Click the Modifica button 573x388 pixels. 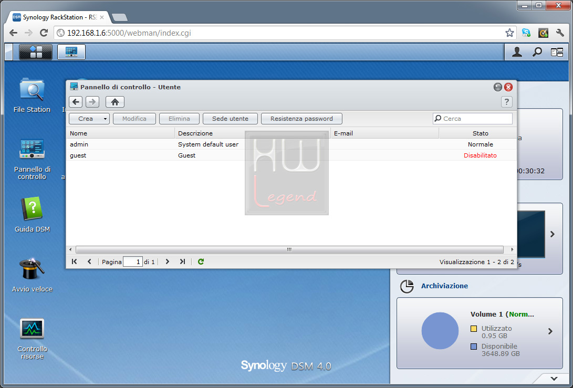(x=134, y=119)
